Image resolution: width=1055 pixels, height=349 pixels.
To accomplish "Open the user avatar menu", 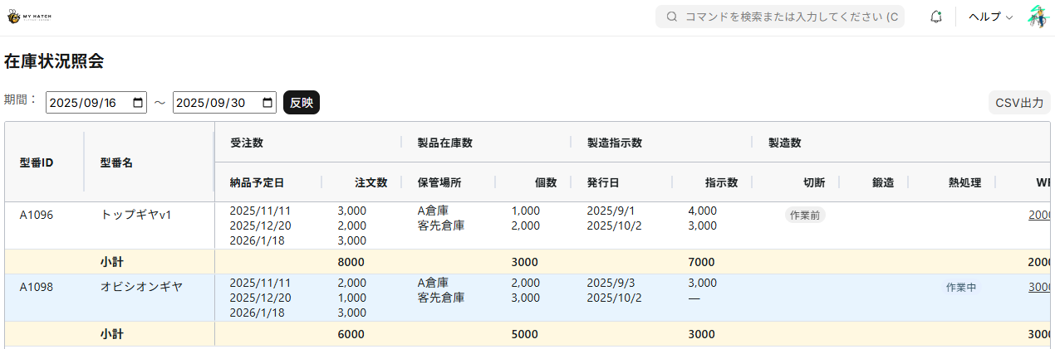I will tap(1038, 17).
